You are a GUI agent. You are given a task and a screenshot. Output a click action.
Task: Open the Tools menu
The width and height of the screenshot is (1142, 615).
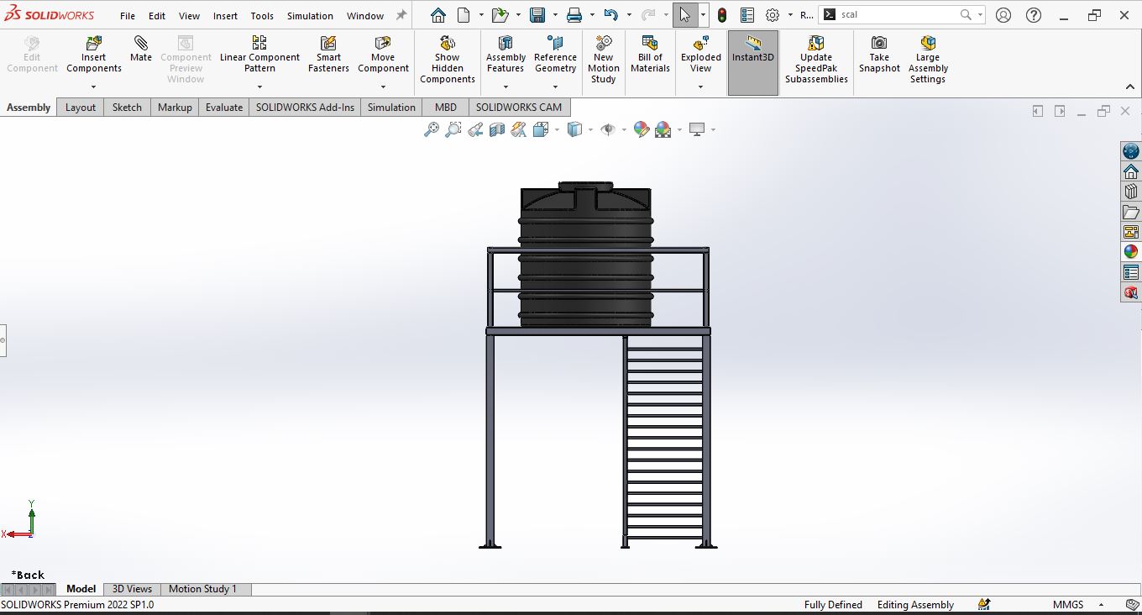click(262, 16)
